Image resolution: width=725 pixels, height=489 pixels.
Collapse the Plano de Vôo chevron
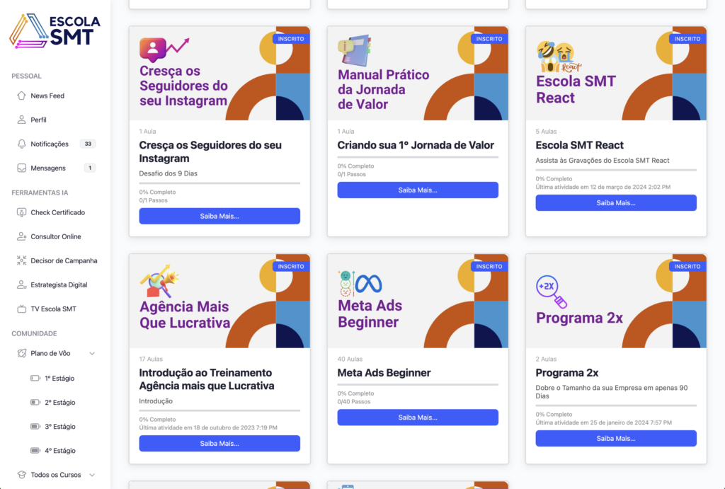click(x=92, y=354)
